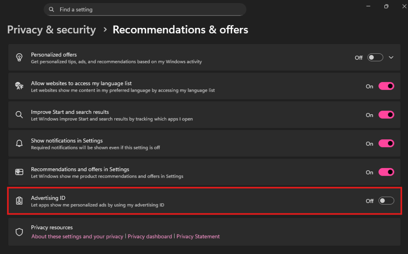Select the Improve Start and search magnifier icon

(x=19, y=115)
